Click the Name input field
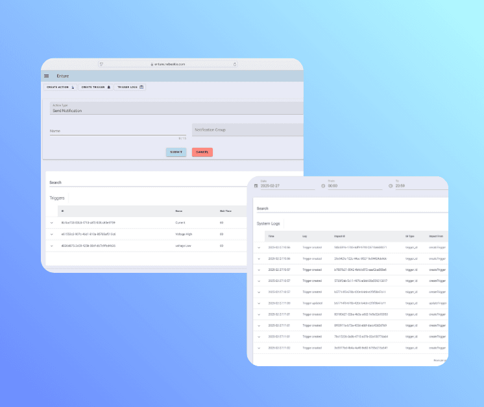Viewport: 484px width, 407px height. [108, 130]
